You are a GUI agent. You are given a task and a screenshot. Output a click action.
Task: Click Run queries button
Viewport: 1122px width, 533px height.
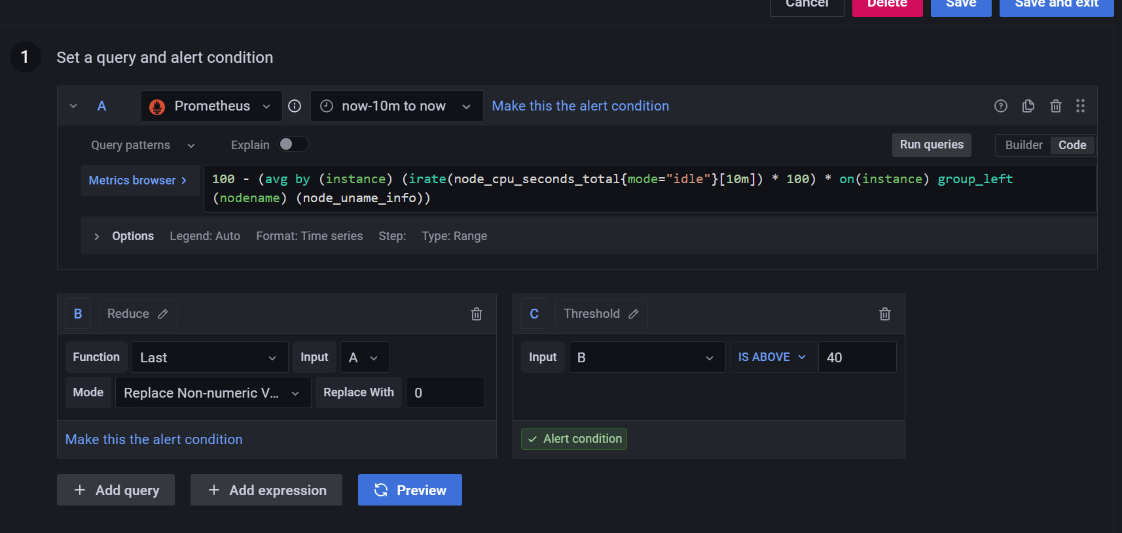[x=932, y=145]
